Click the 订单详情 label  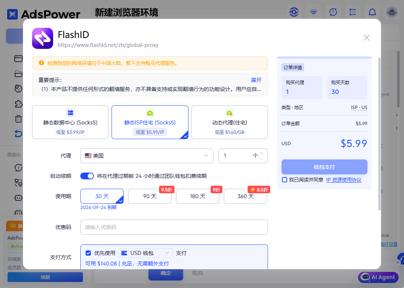click(293, 67)
